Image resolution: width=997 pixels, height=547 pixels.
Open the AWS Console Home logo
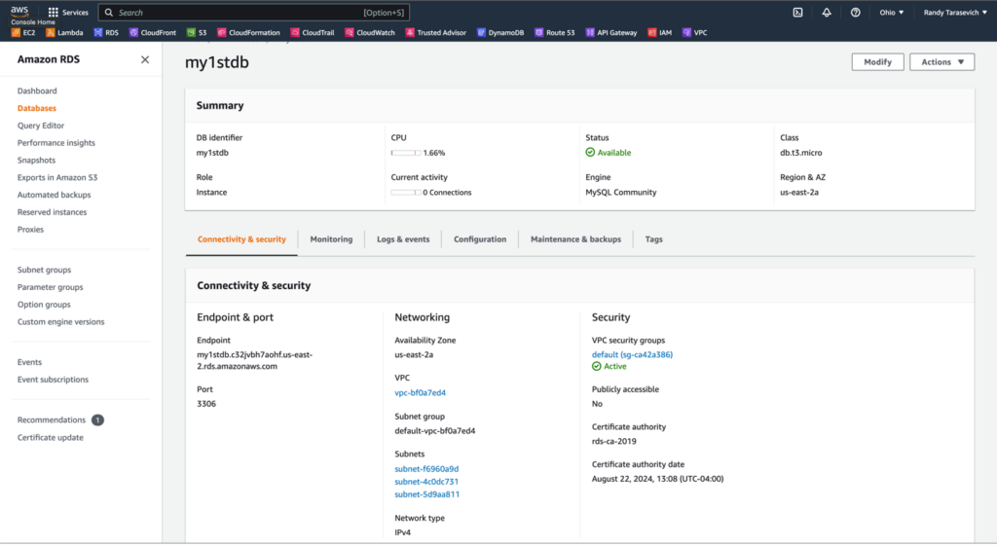coord(19,11)
